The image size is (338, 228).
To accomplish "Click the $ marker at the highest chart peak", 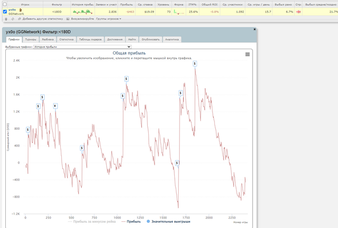I will pyautogui.click(x=195, y=64).
